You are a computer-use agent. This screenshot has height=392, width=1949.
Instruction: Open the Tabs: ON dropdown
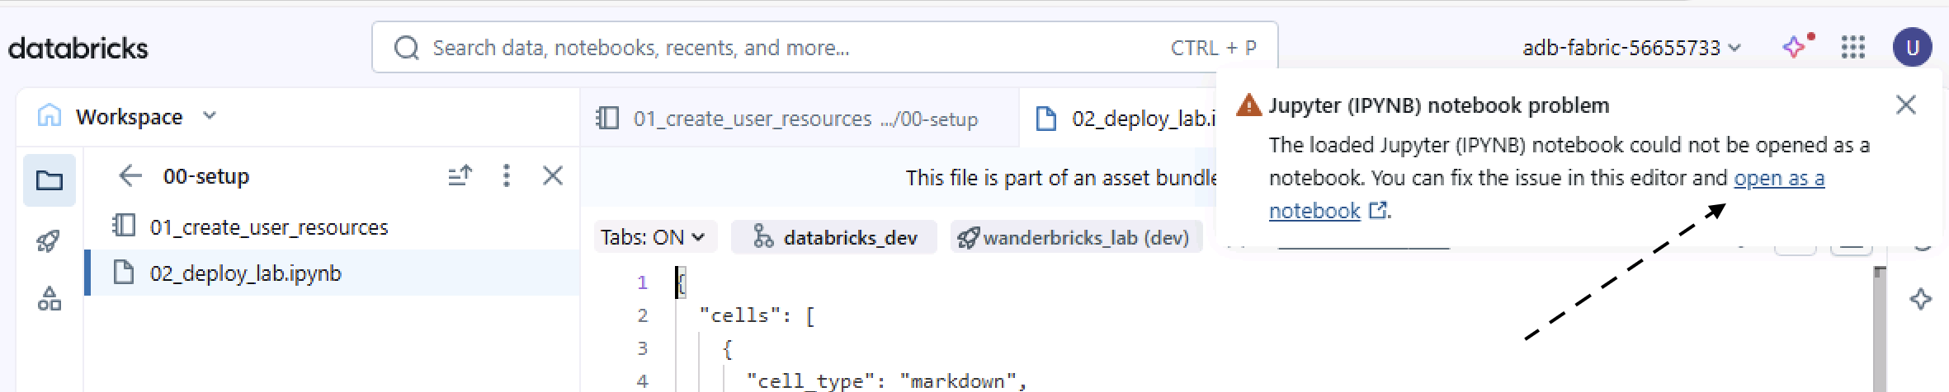[654, 237]
